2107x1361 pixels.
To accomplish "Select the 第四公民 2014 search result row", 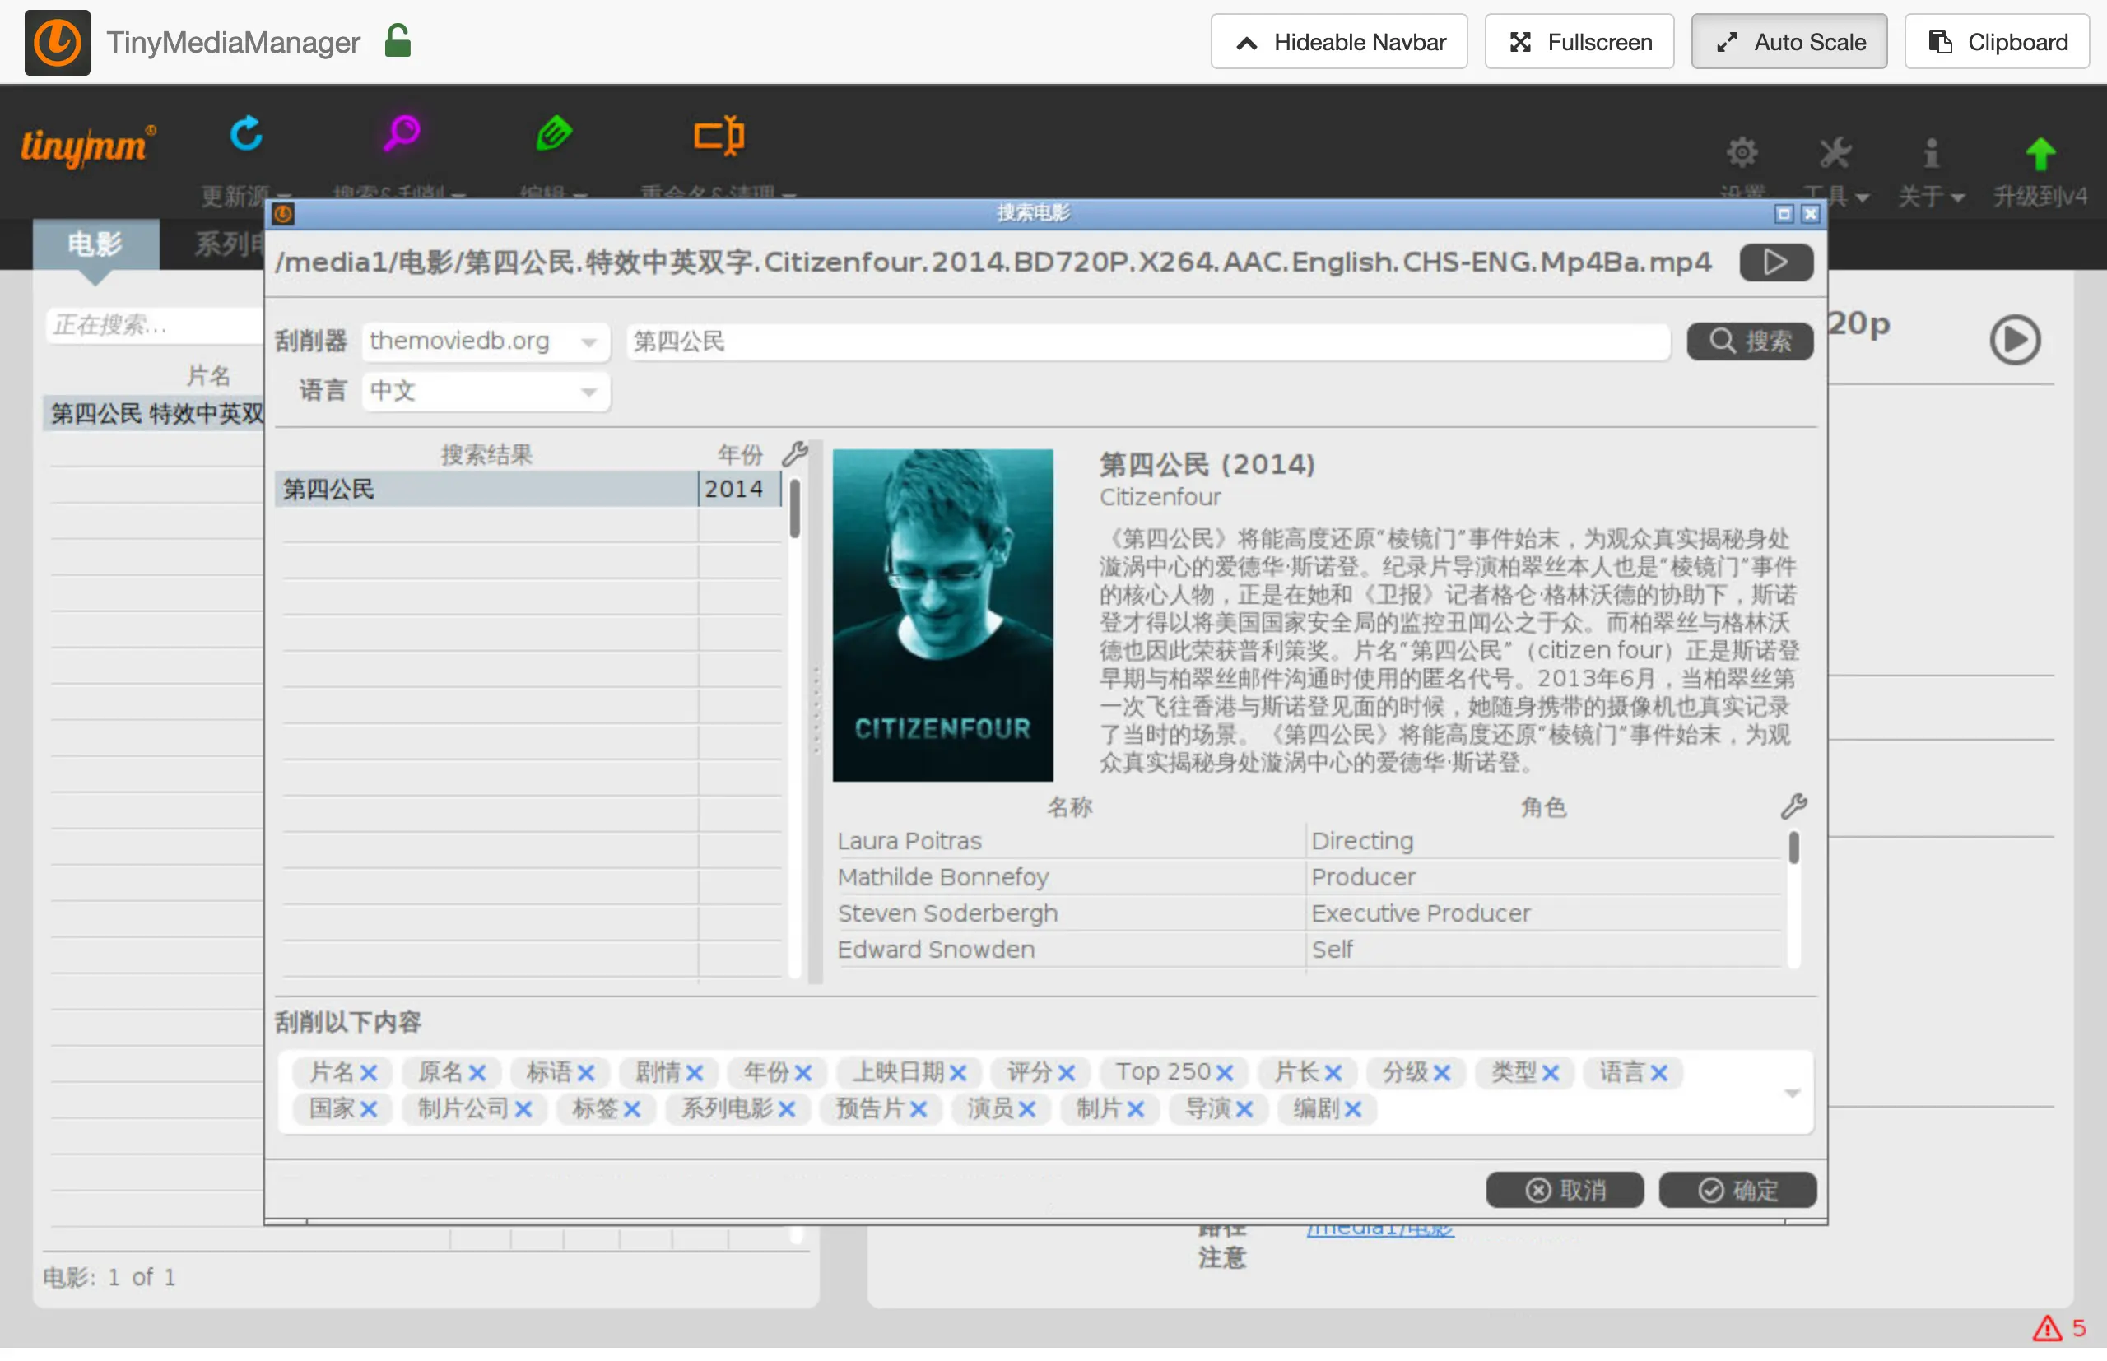I will point(528,489).
